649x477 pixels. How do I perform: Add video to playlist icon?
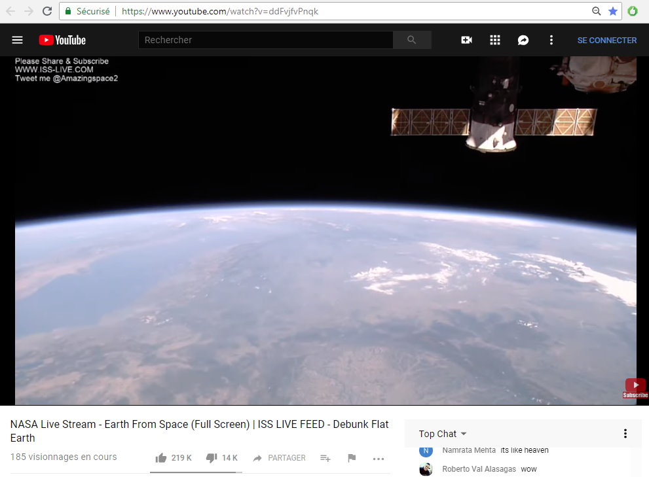[325, 458]
